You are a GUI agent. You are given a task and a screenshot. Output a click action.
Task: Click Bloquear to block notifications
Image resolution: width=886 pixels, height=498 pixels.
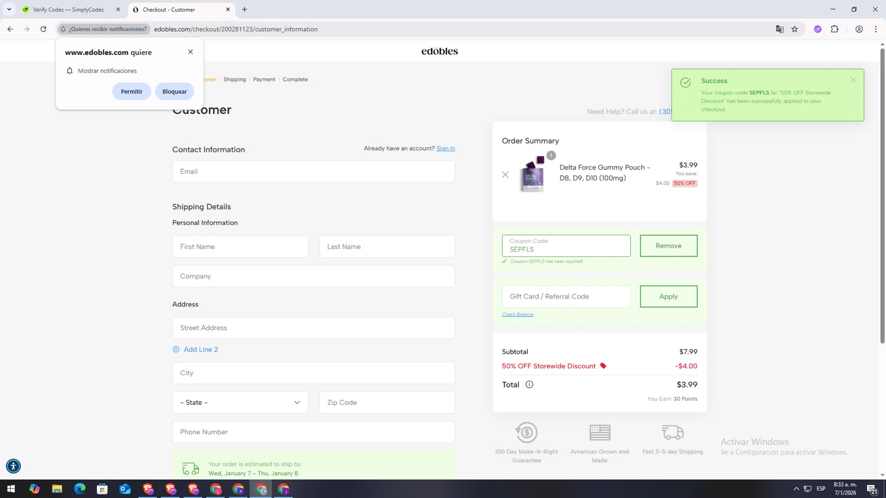pos(174,91)
